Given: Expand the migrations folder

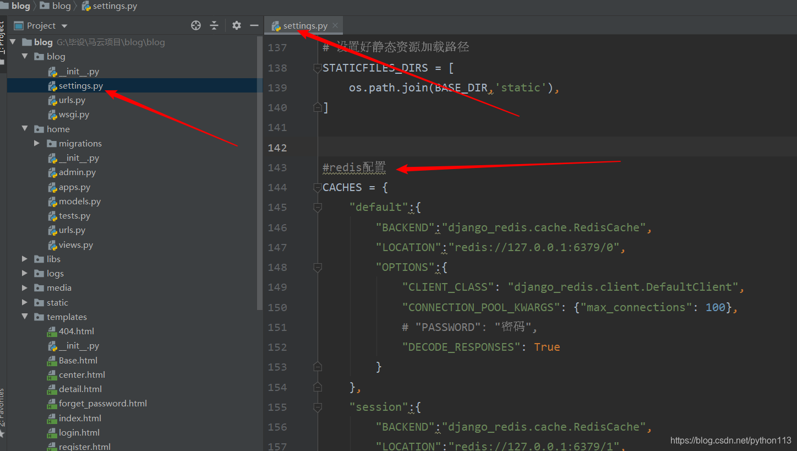Looking at the screenshot, I should click(37, 143).
